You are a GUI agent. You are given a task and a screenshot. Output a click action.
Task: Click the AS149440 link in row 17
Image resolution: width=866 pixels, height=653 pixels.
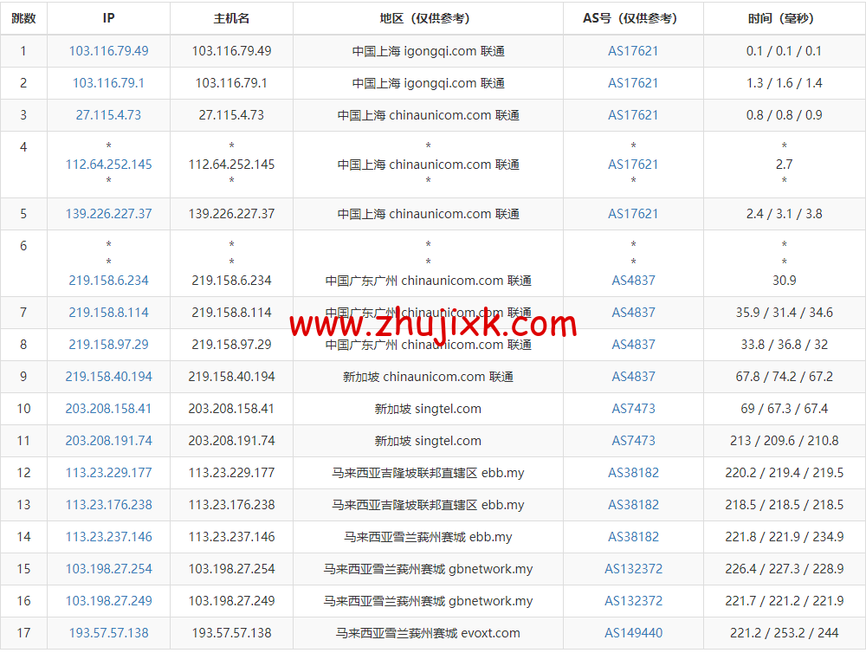[633, 633]
